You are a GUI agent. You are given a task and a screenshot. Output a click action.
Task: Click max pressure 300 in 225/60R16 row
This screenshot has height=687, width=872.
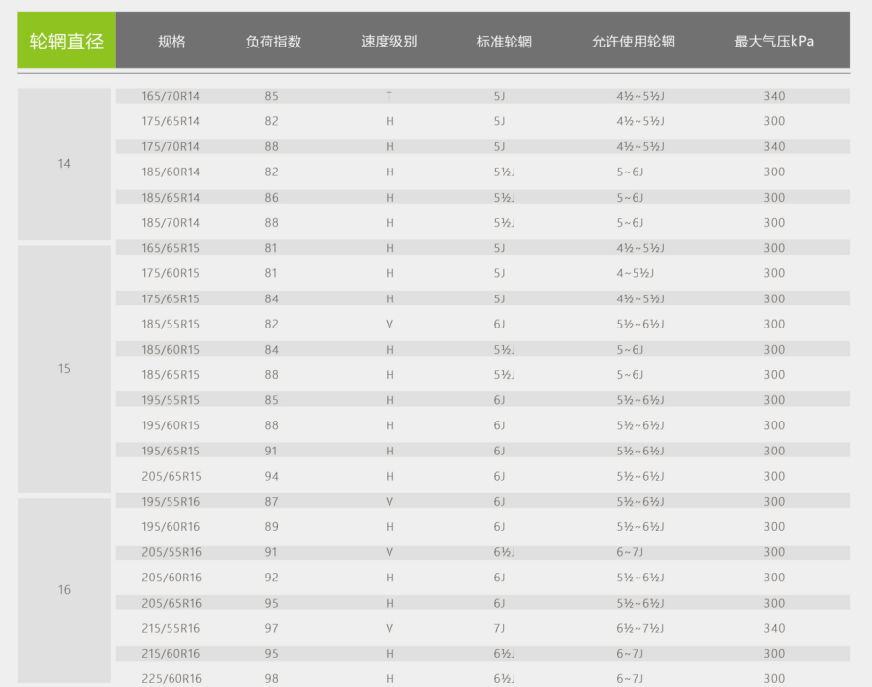tap(774, 678)
